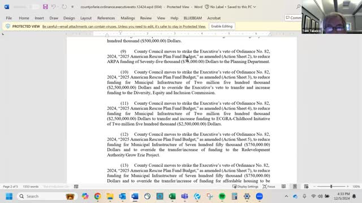Click the Comments button
The height and width of the screenshot is (203, 362).
[x=294, y=17]
